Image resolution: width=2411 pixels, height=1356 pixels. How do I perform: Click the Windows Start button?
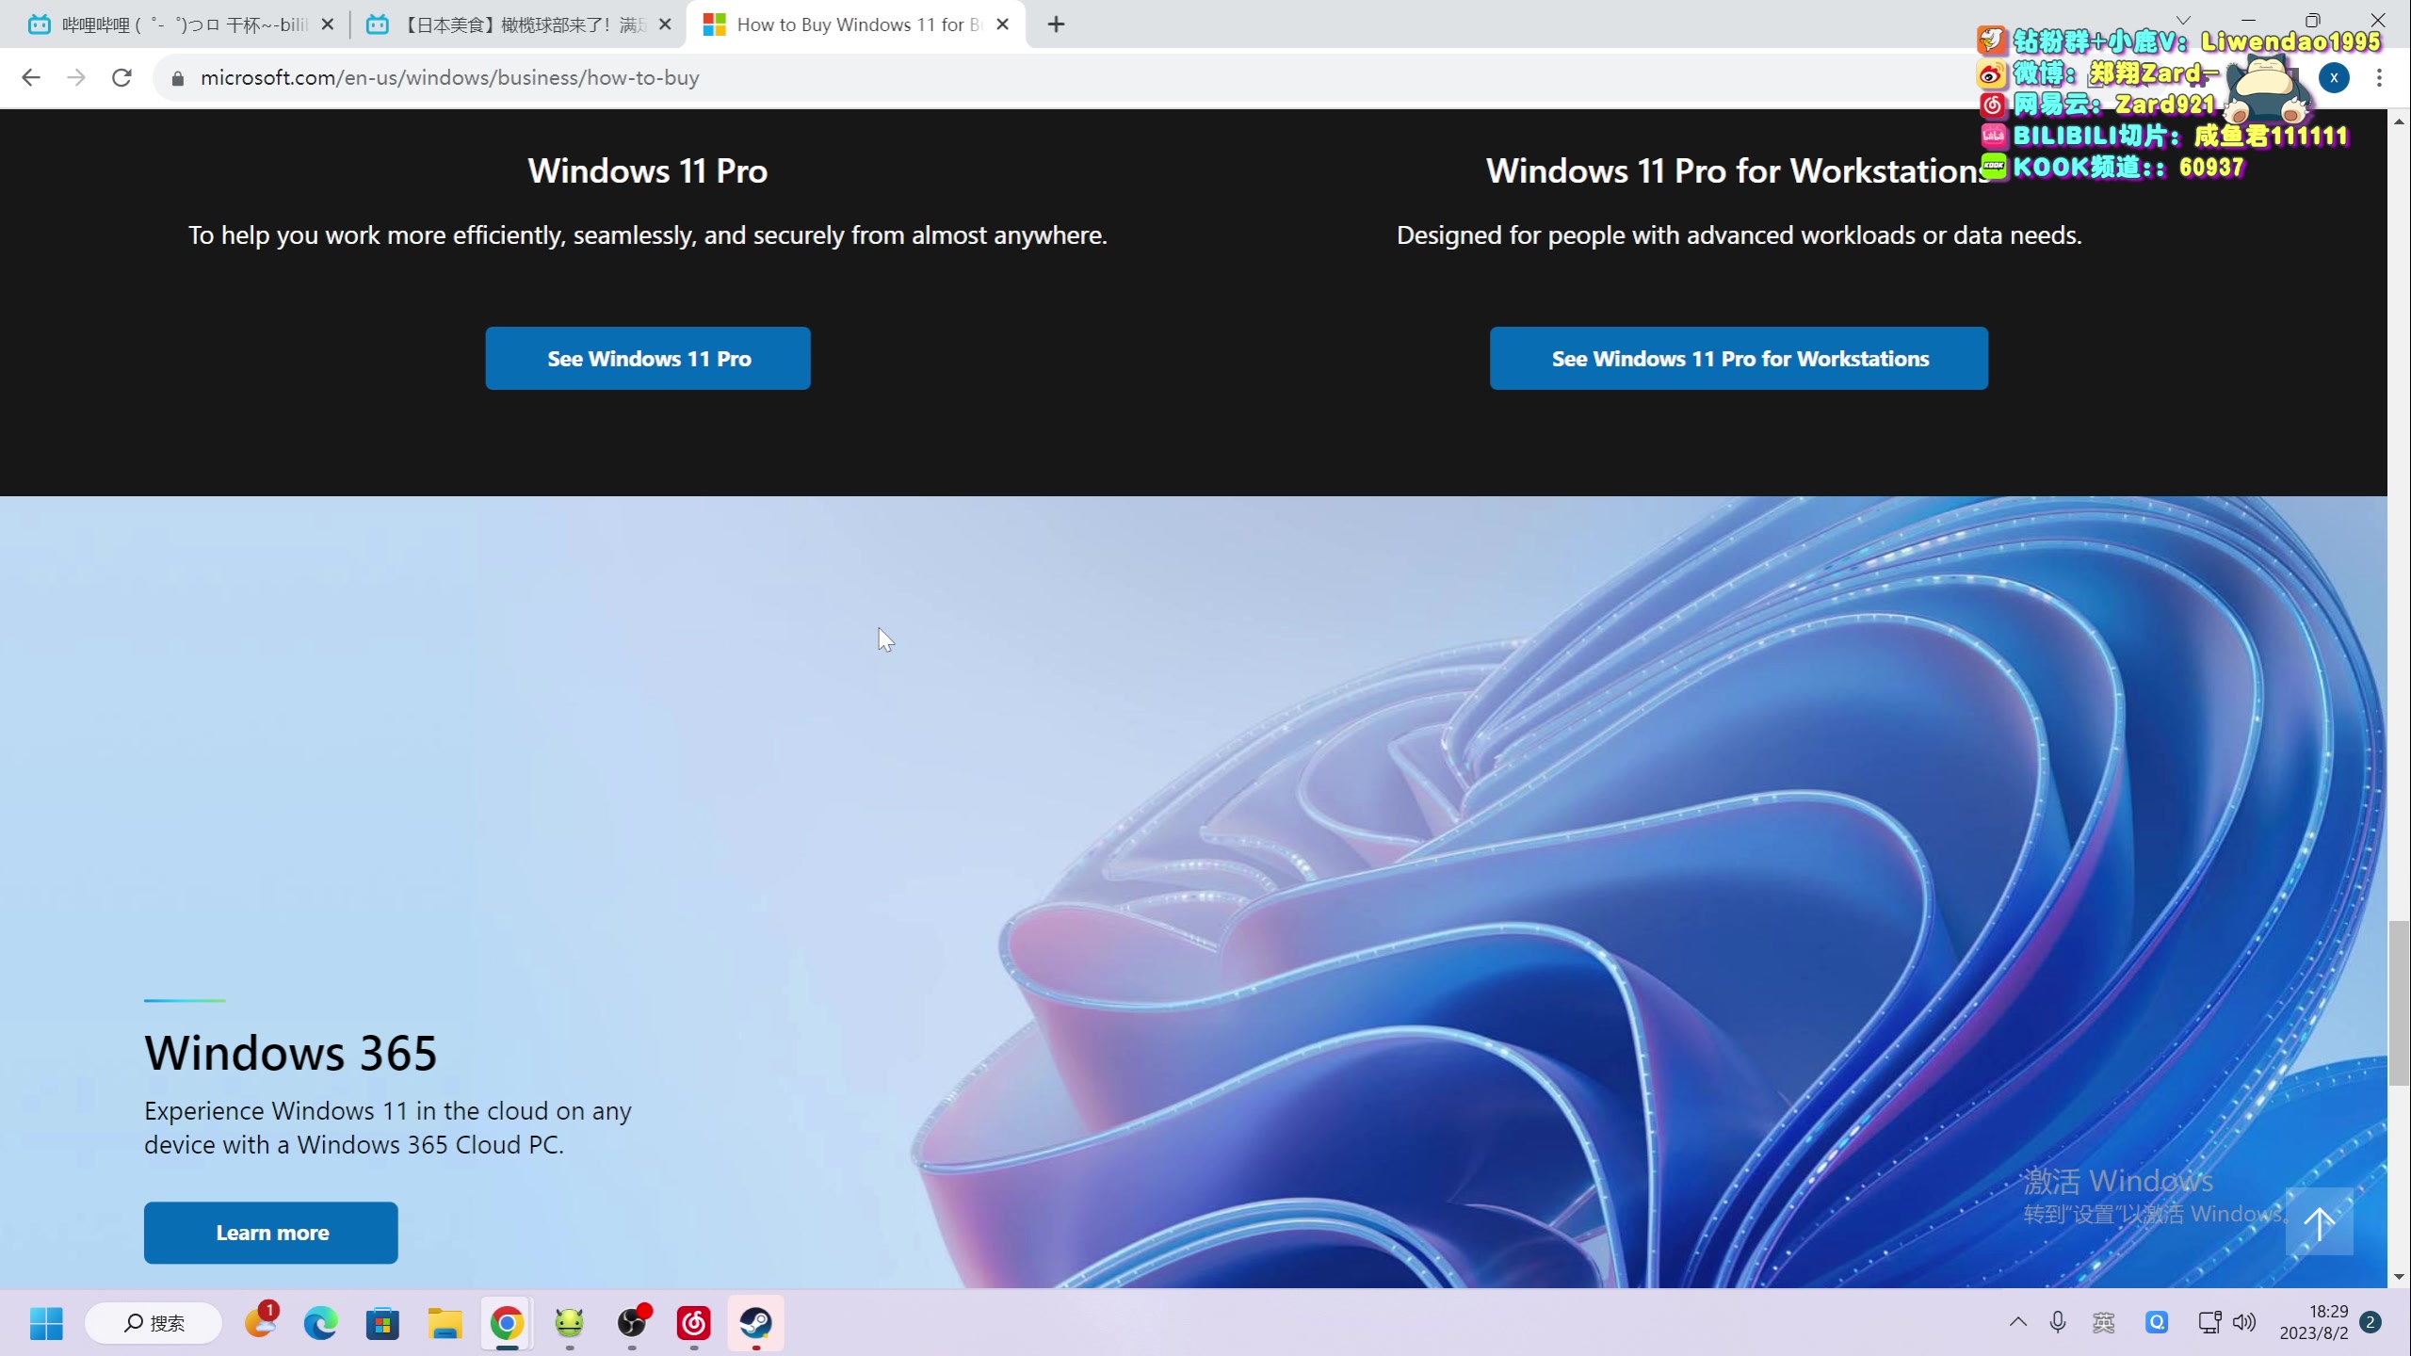click(x=46, y=1323)
